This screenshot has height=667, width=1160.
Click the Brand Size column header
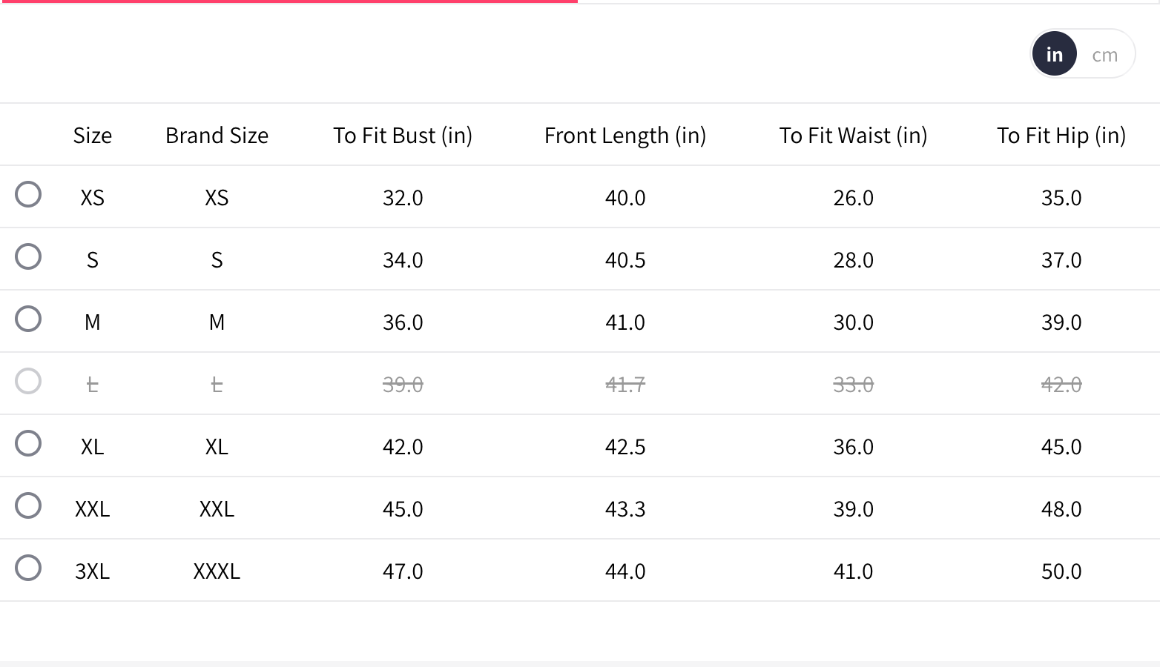217,136
